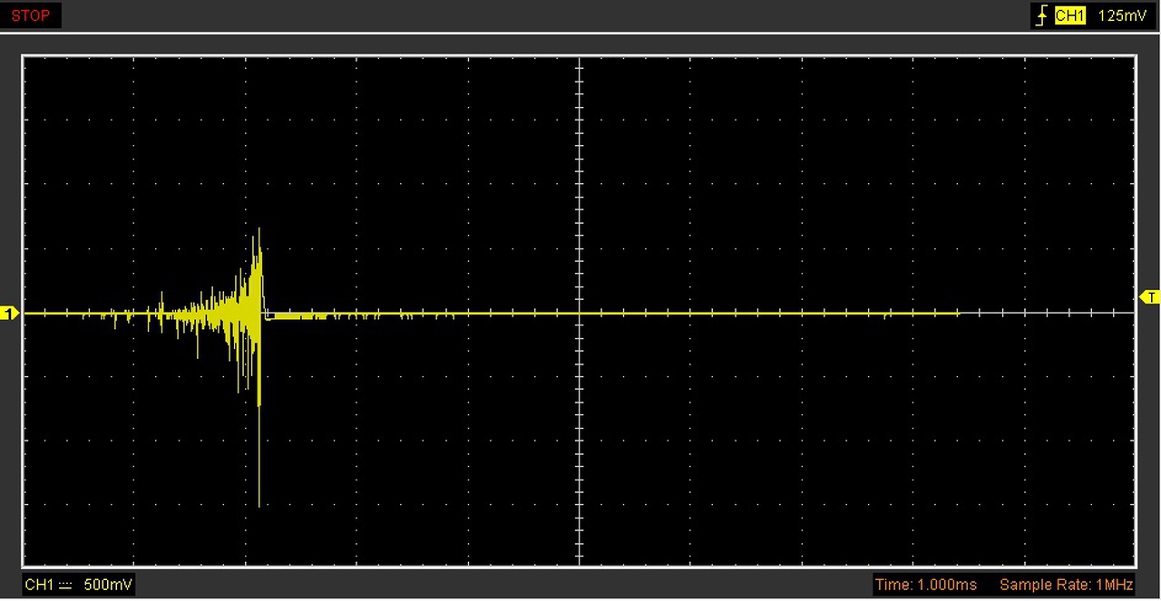Click the DC coupling symbol beside CH1
Screen dimensions: 1161x601
tap(64, 586)
